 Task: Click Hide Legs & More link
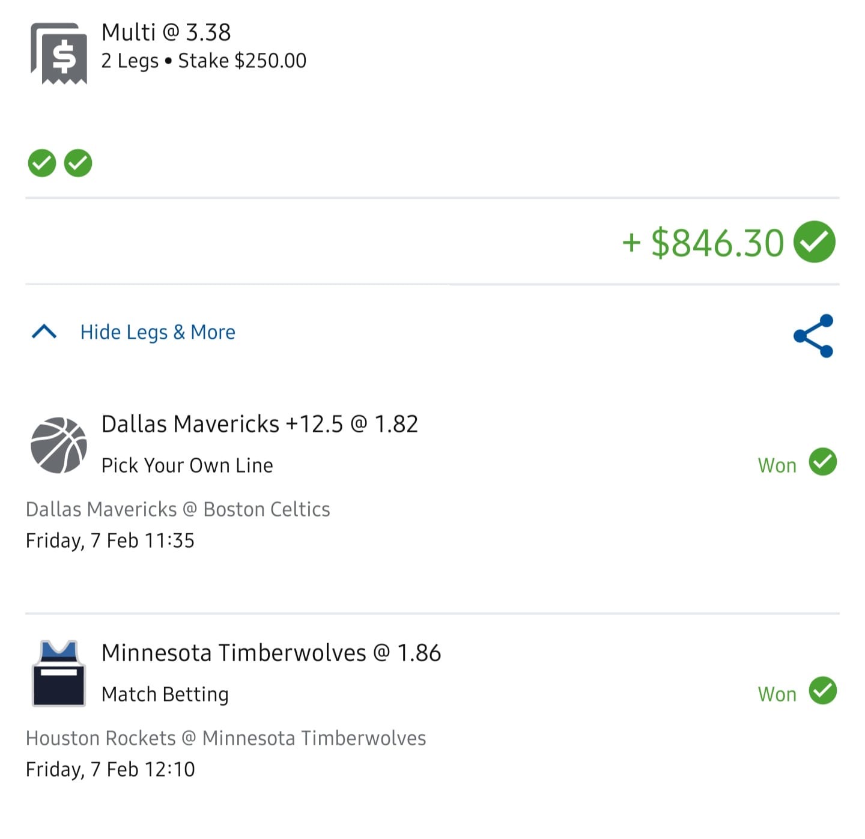pos(158,332)
